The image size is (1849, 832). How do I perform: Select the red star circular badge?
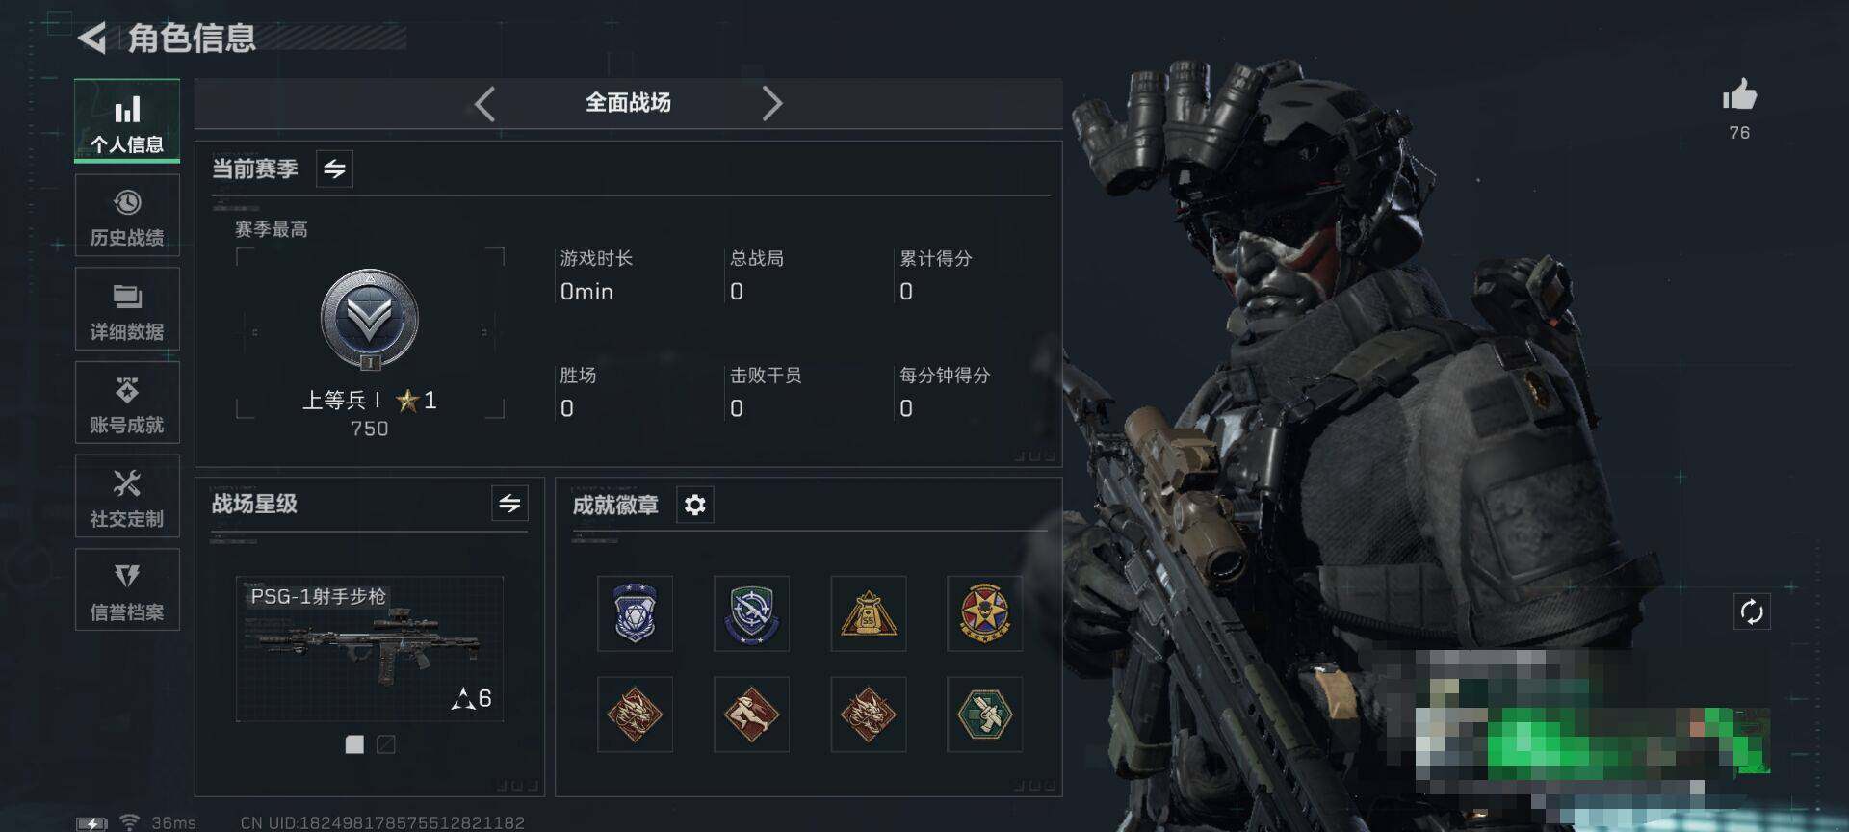point(984,613)
